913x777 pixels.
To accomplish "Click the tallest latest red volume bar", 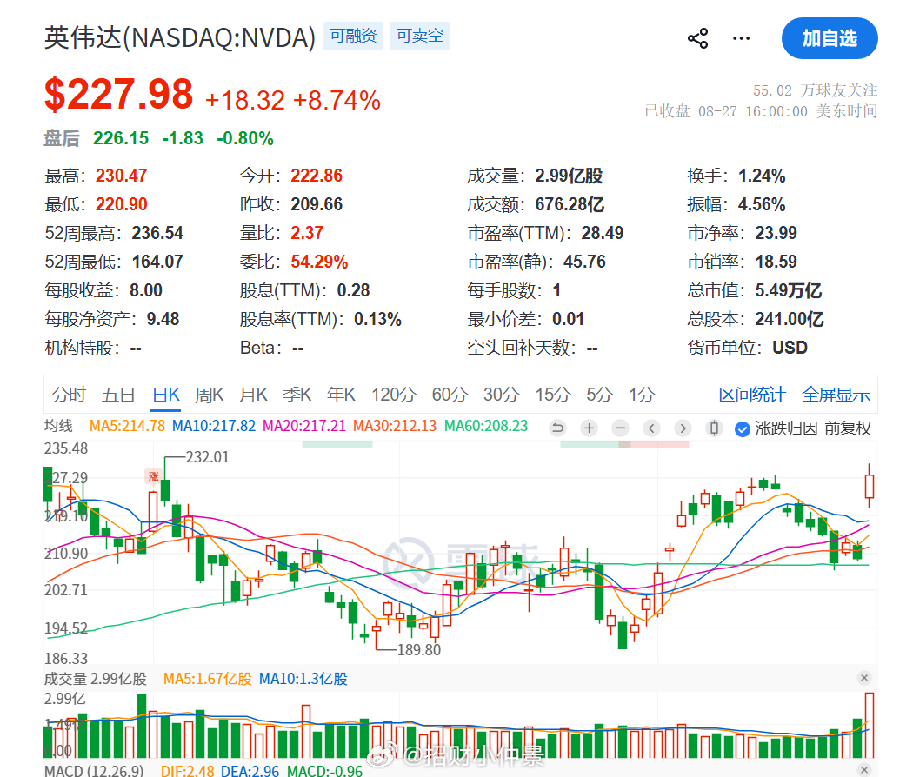I will (x=870, y=725).
